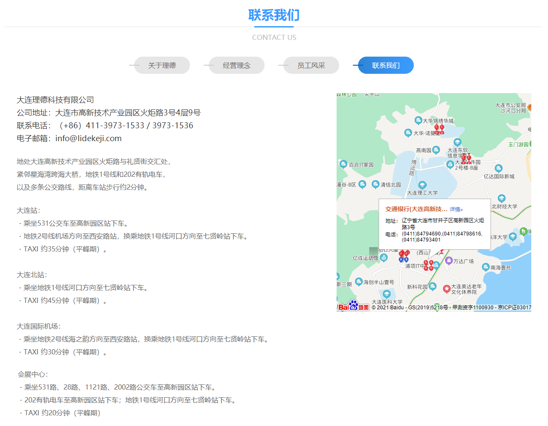548x426 pixels.
Task: Click the 大连医科大学 school icon
Action: pos(387,294)
